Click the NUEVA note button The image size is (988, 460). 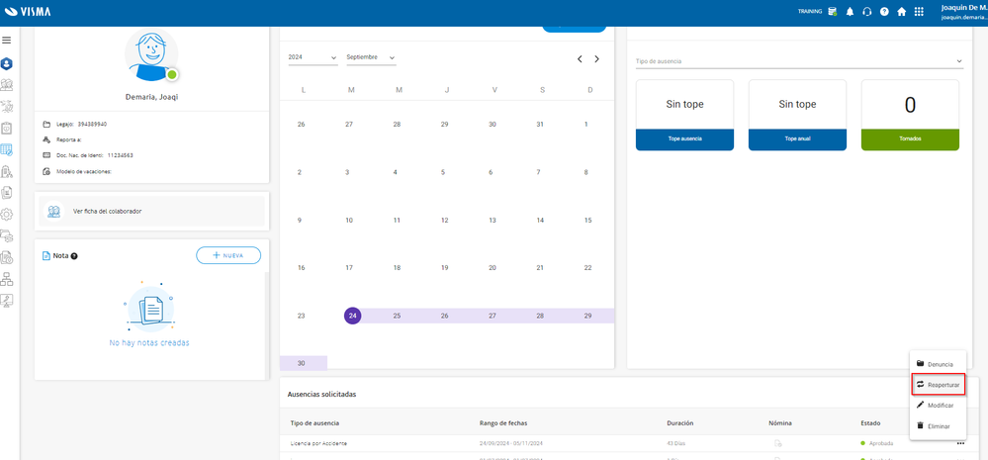pos(228,255)
